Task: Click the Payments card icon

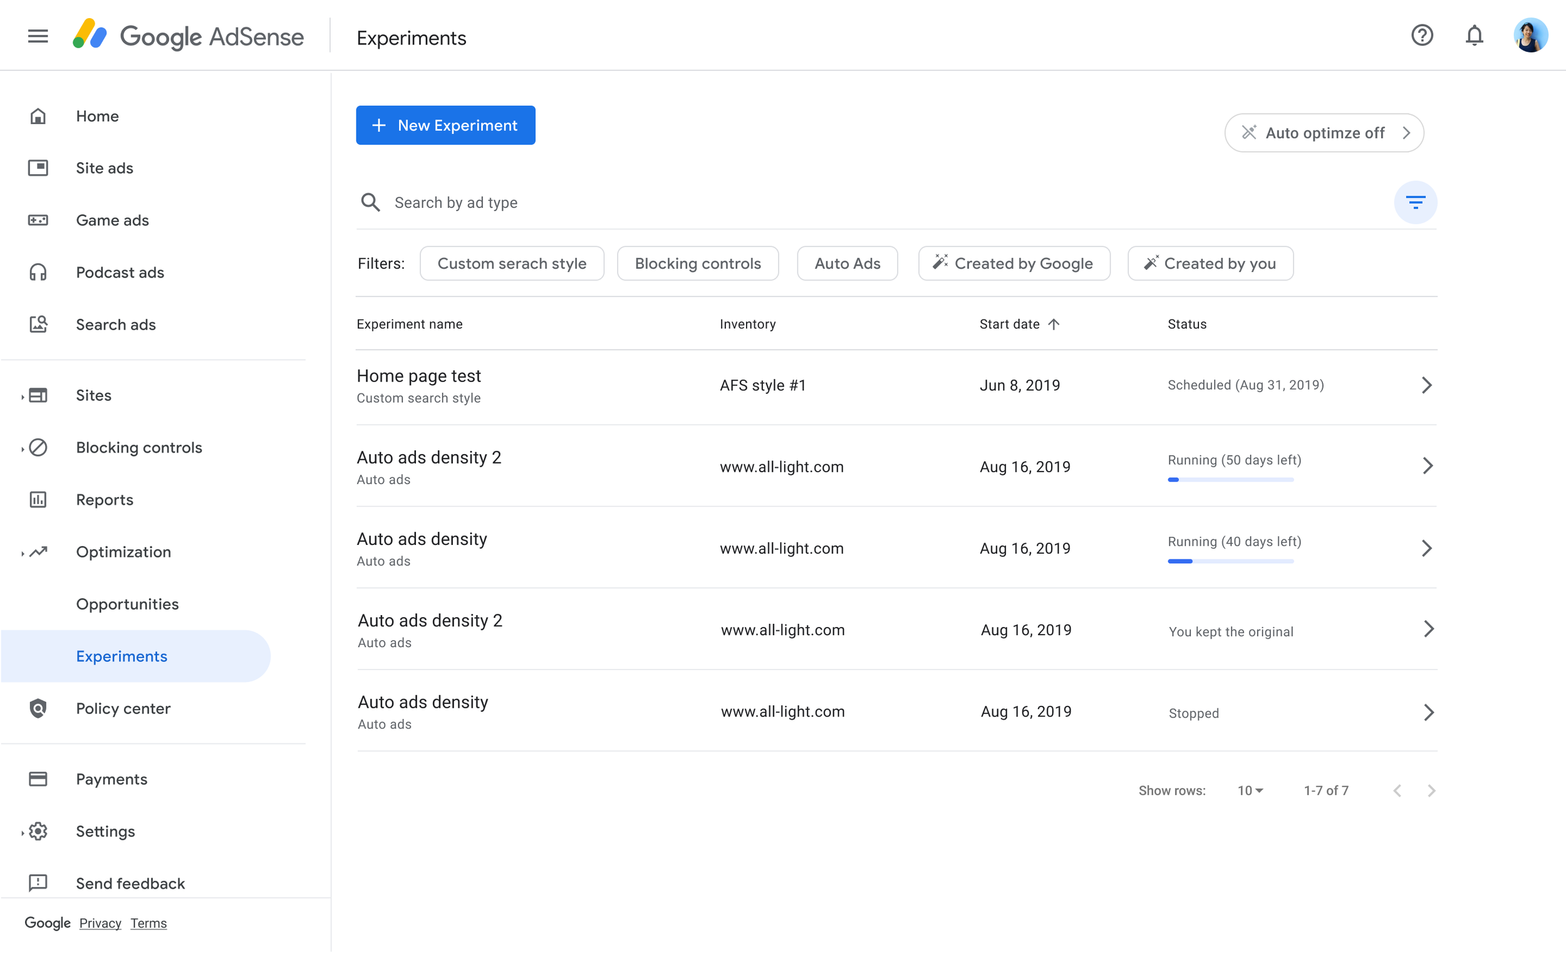Action: [x=38, y=779]
